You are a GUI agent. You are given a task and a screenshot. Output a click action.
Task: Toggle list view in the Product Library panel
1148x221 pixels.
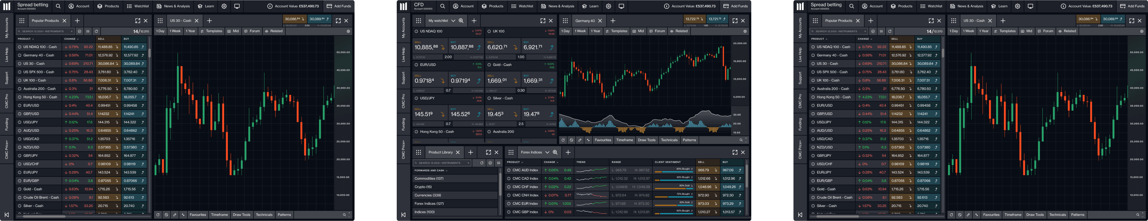[498, 163]
